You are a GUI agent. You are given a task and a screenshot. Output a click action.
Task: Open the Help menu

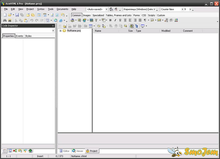tap(74, 9)
